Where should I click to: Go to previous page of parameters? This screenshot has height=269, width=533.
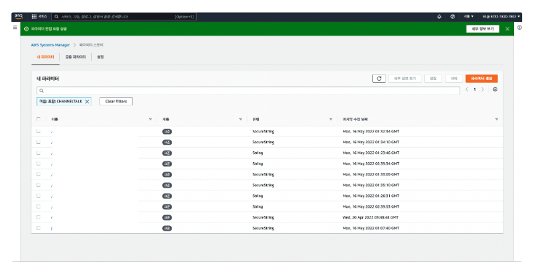pyautogui.click(x=466, y=89)
